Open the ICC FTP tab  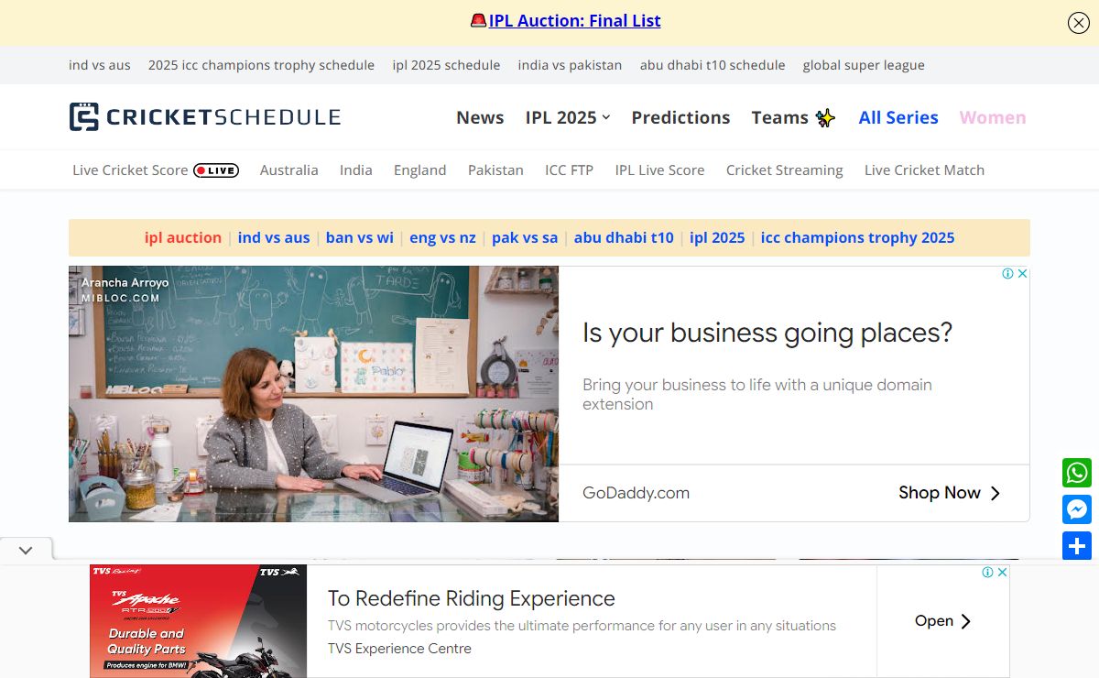click(x=570, y=170)
